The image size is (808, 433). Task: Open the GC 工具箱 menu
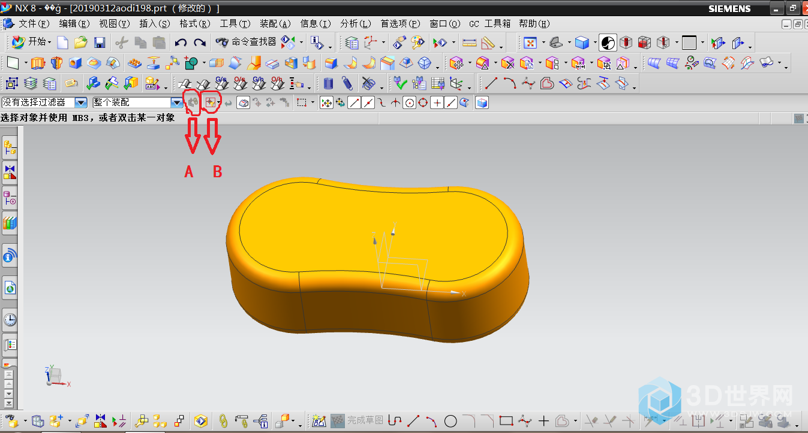(x=490, y=23)
